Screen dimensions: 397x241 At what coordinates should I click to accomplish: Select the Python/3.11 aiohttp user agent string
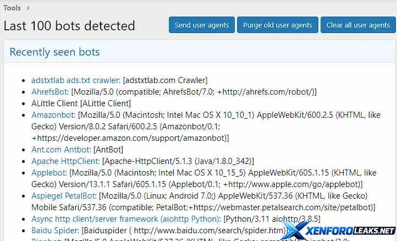point(272,219)
